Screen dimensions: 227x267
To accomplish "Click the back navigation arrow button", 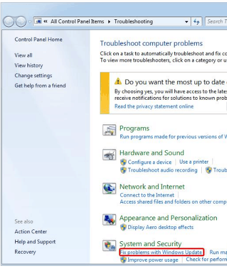I will pyautogui.click(x=8, y=21).
